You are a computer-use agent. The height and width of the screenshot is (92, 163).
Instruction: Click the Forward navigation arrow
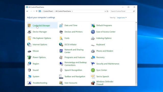tap(31, 11)
